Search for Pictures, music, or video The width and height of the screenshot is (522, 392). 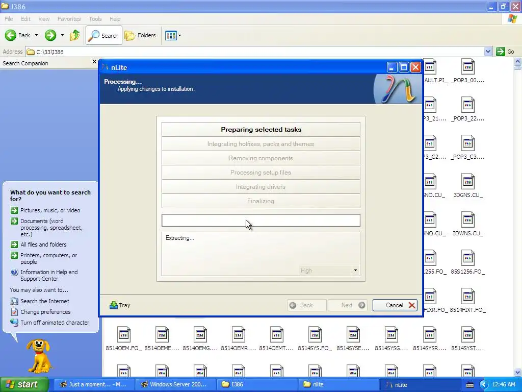(50, 210)
